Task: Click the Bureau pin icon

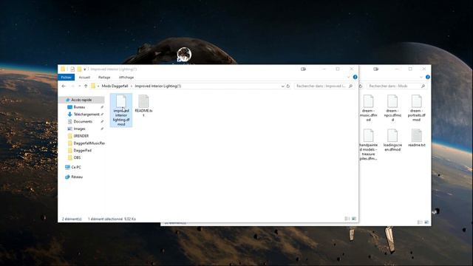Action: pyautogui.click(x=102, y=107)
